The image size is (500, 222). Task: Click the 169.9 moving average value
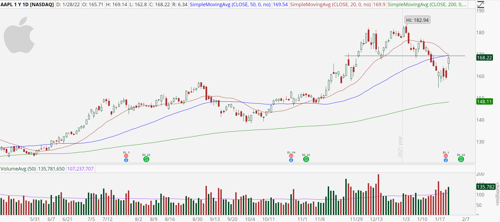point(379,5)
